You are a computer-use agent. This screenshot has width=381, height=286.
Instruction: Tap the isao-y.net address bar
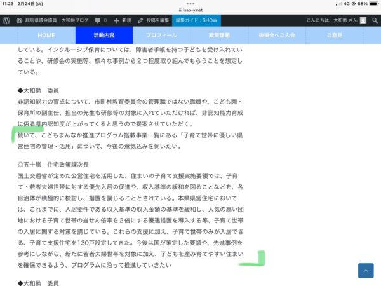192,11
